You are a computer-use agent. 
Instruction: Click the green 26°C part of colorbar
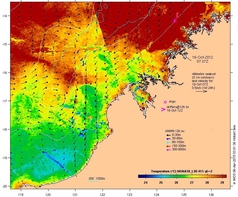[x=176, y=176]
